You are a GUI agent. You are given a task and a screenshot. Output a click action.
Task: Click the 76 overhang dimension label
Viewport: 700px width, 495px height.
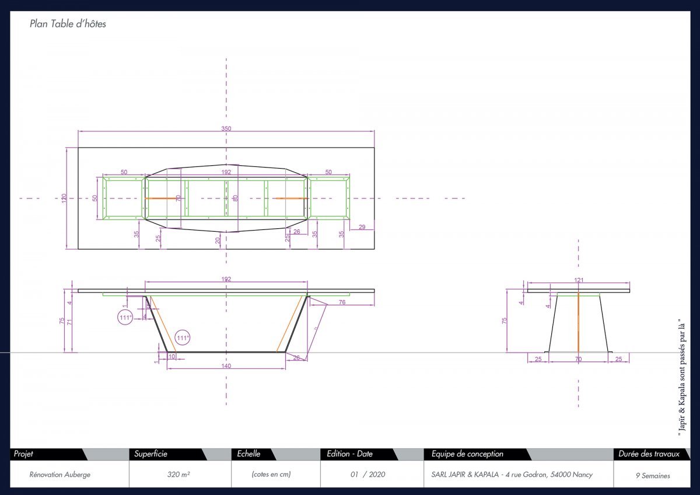[x=342, y=302]
